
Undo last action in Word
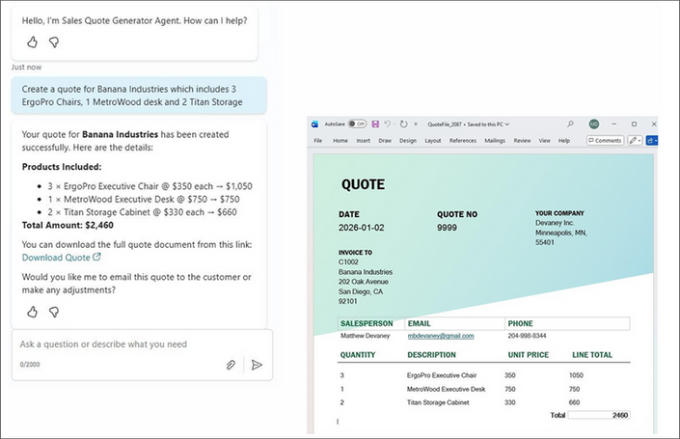click(x=388, y=124)
